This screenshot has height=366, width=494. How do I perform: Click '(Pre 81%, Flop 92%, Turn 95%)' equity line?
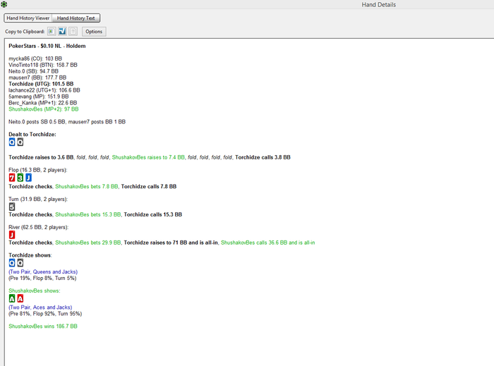45,314
